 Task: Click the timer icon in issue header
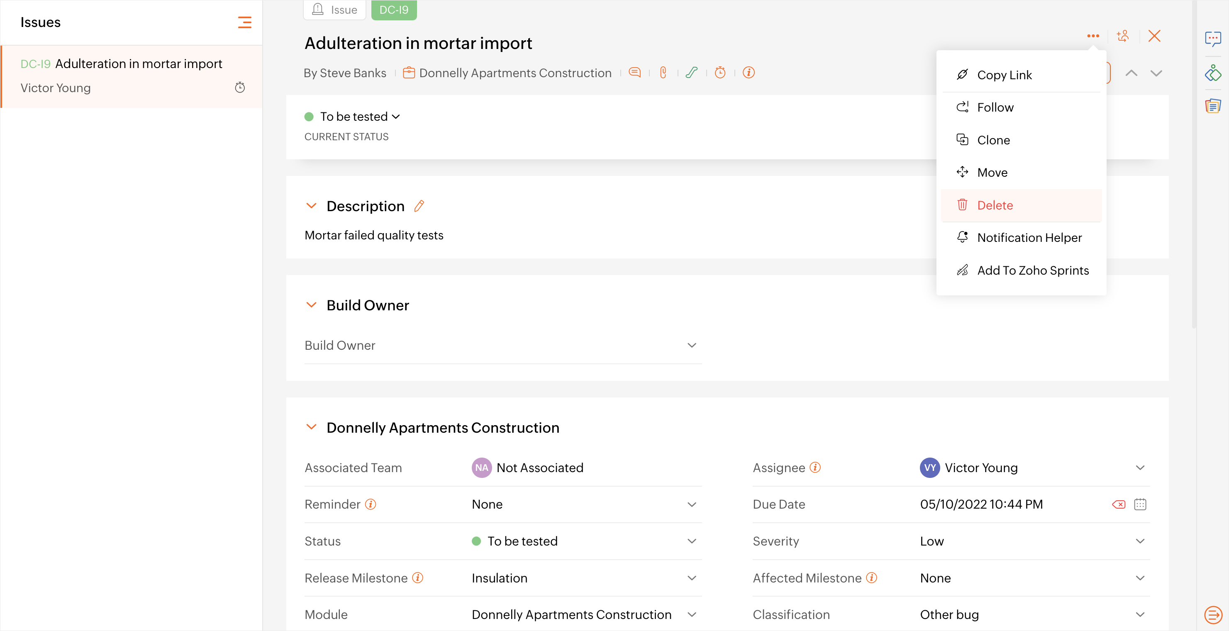(720, 73)
